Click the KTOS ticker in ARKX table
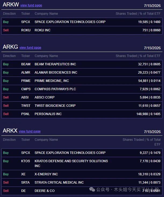This screenshot has height=197, width=164. point(25,161)
